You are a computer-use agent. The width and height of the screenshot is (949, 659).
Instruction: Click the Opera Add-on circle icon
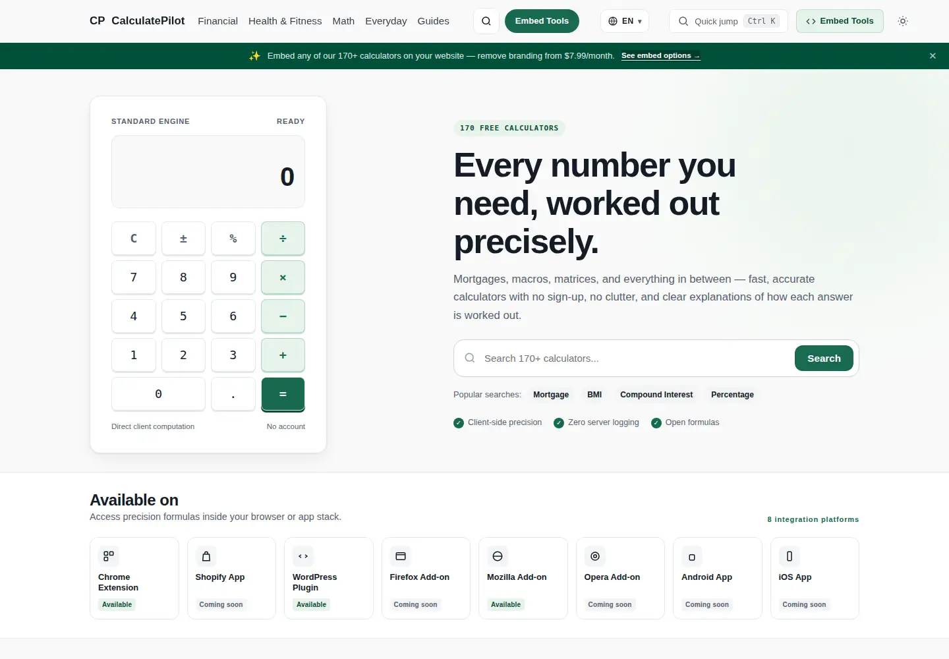[595, 556]
